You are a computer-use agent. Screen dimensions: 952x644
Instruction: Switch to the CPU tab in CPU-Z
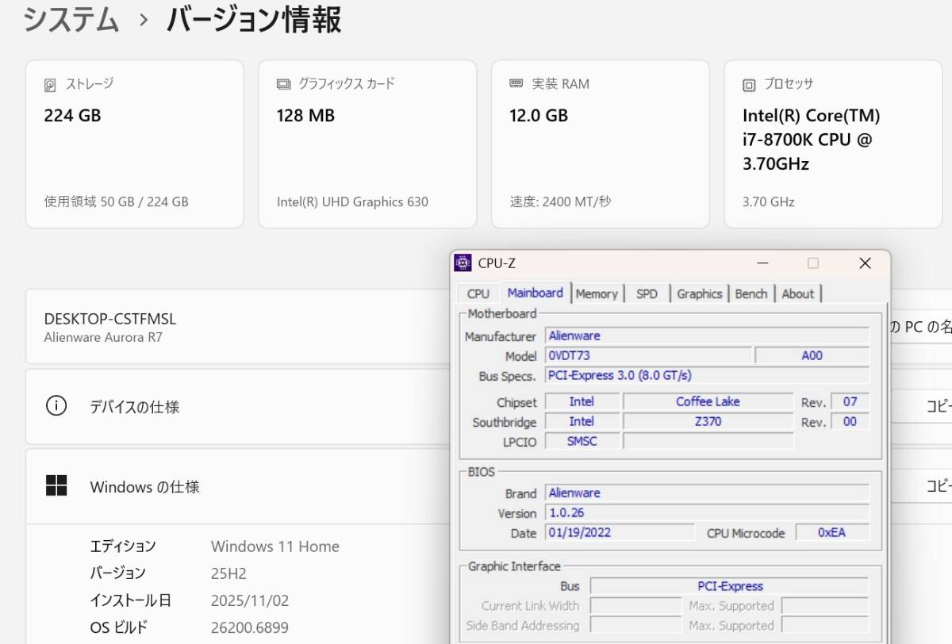478,293
